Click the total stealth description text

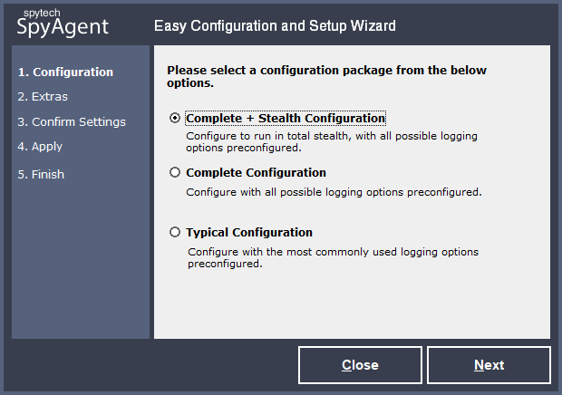pos(332,141)
